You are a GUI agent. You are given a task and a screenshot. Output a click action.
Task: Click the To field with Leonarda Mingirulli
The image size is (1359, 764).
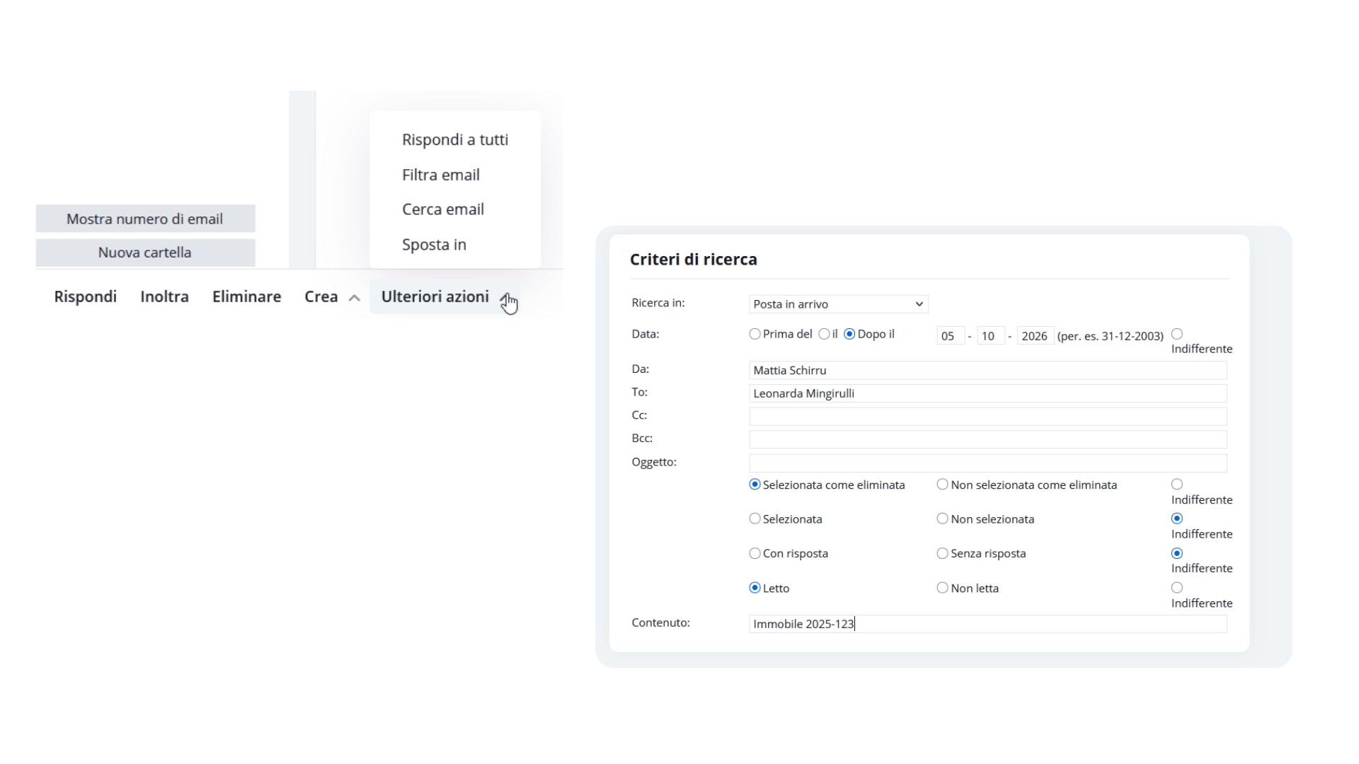pos(988,393)
